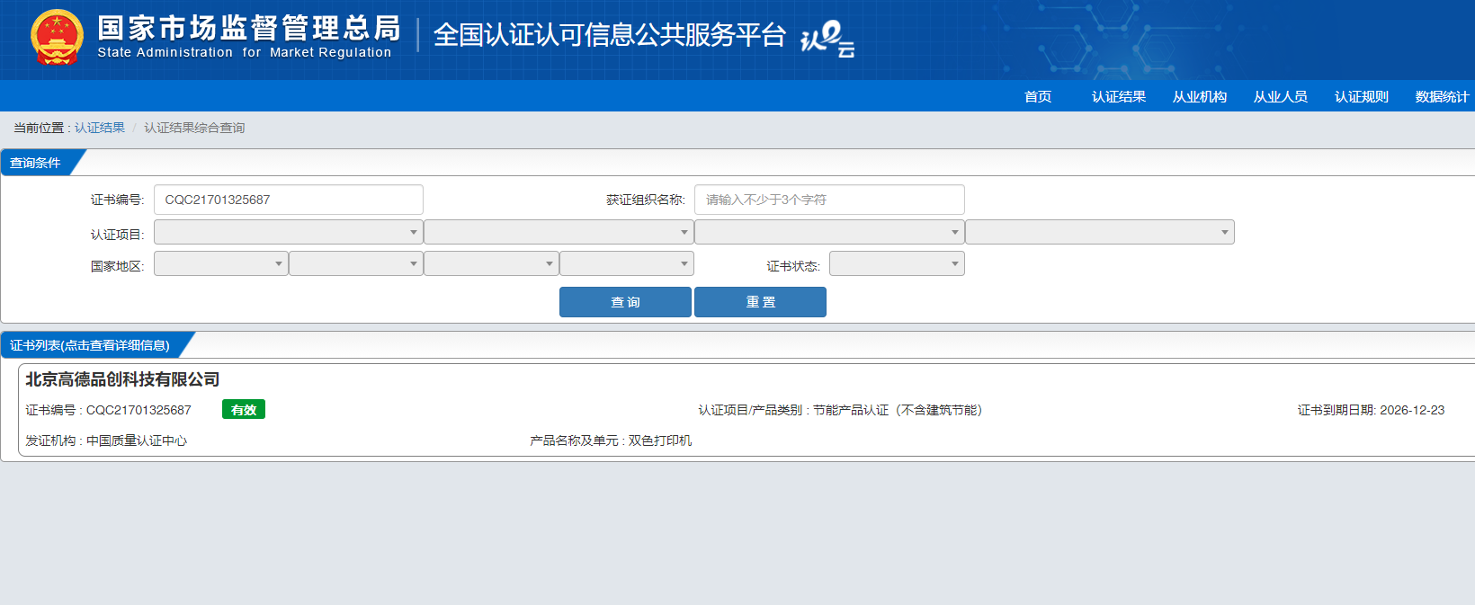Expand the third 国家地区 dropdown

click(491, 263)
